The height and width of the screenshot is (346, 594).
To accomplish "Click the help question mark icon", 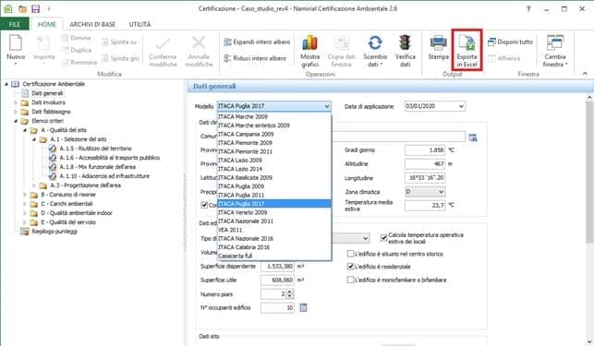I will [x=528, y=9].
